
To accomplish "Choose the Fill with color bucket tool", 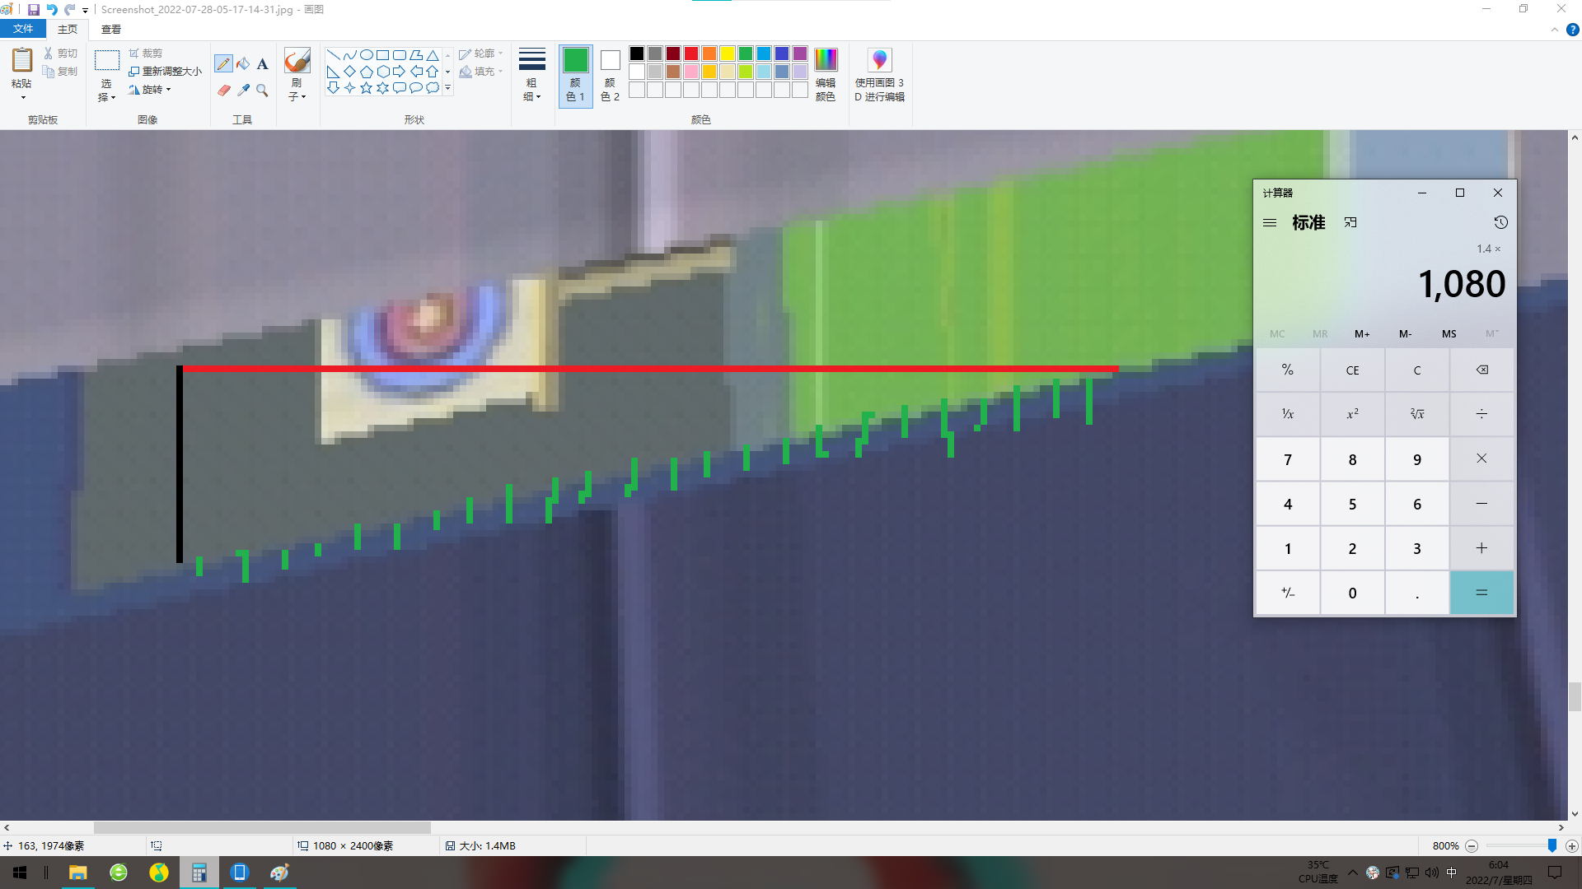I will point(243,64).
